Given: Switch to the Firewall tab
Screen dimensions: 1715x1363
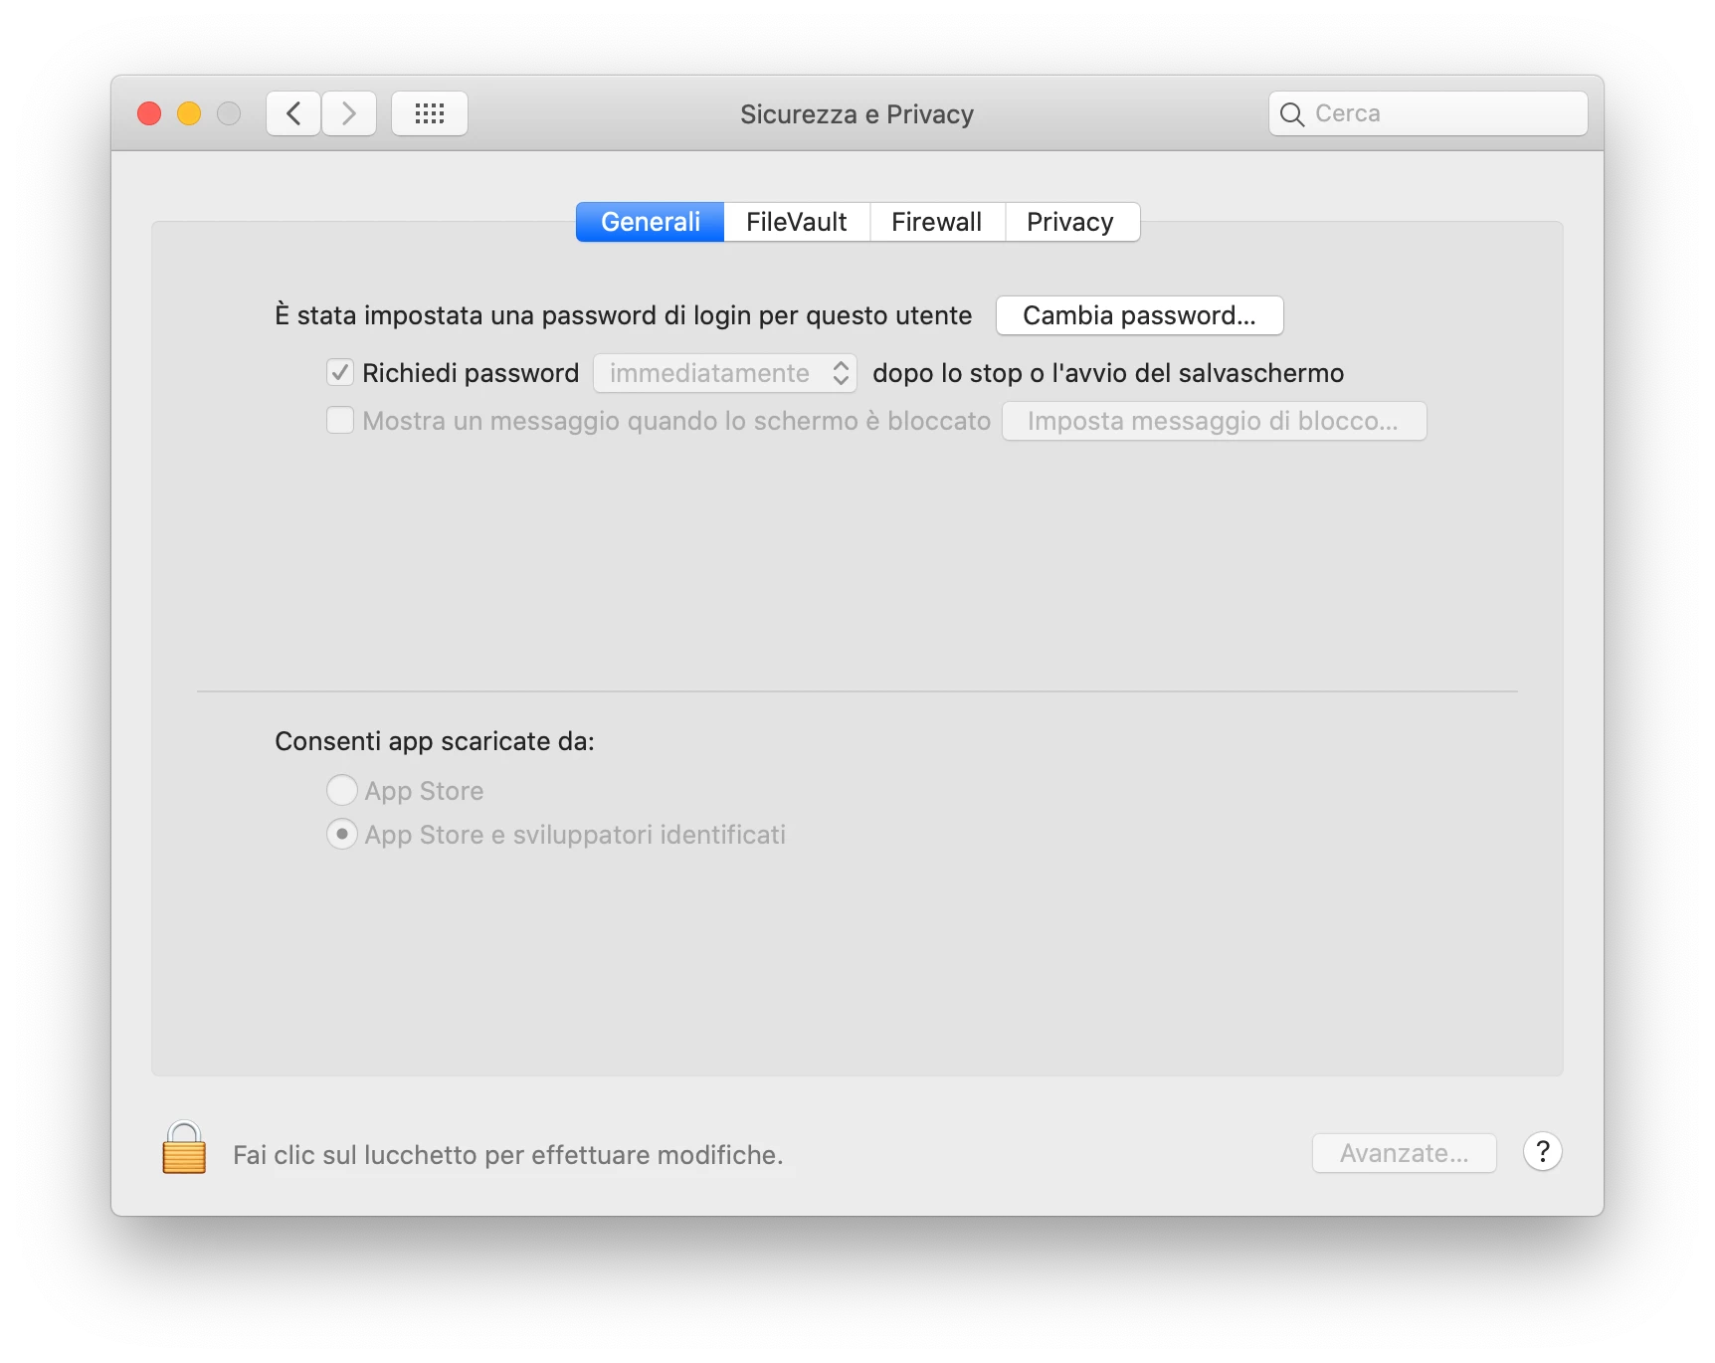Looking at the screenshot, I should [x=937, y=222].
